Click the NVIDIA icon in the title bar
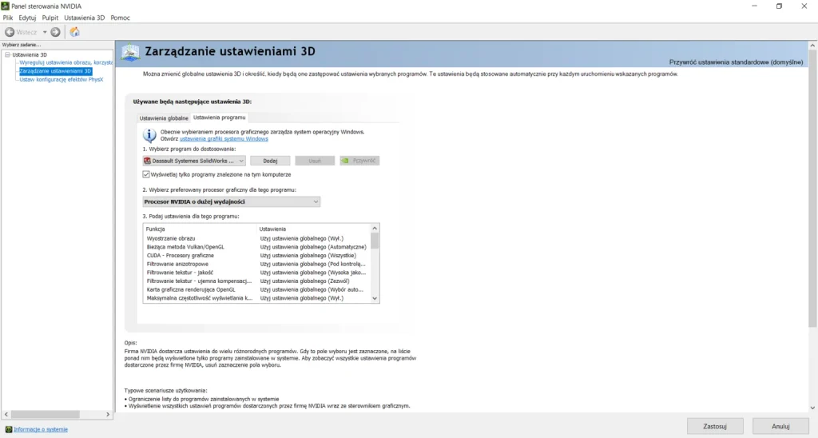Screen dimensions: 818x438 click(x=6, y=6)
